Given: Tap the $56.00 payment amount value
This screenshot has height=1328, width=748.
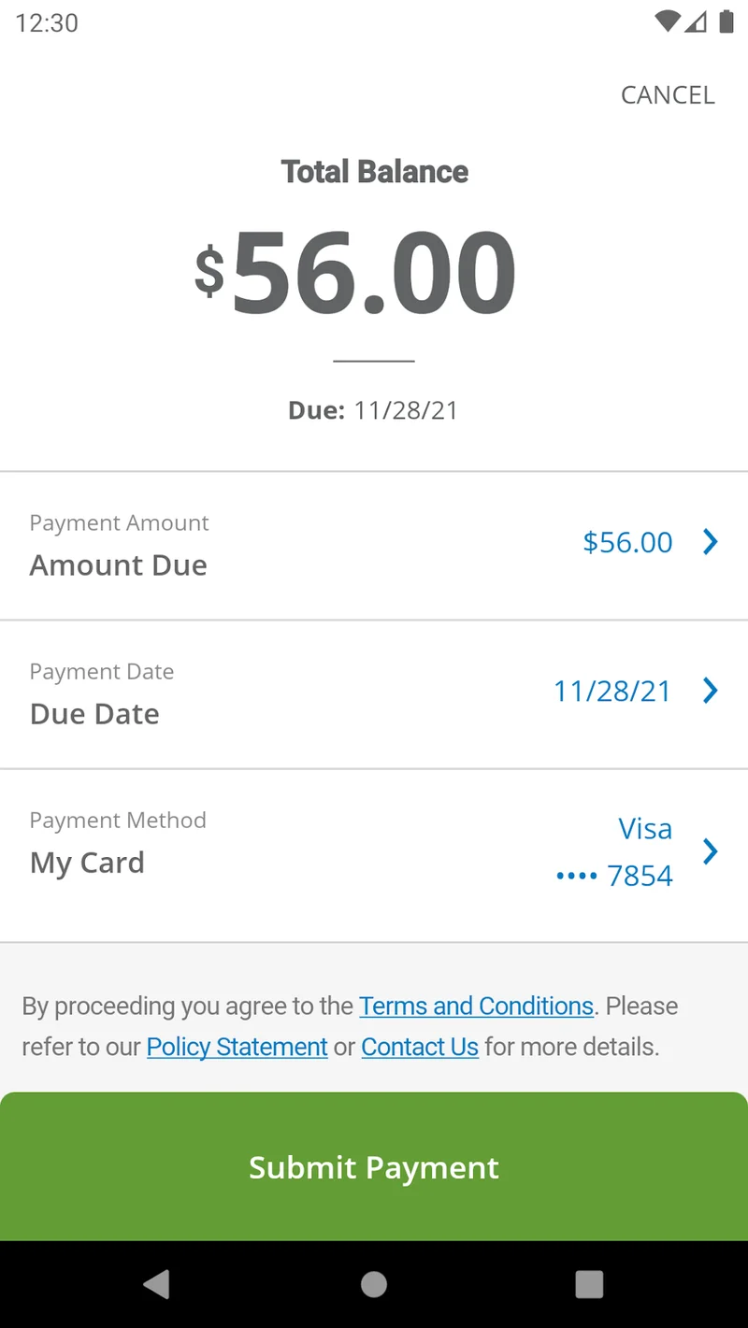Looking at the screenshot, I should coord(627,542).
